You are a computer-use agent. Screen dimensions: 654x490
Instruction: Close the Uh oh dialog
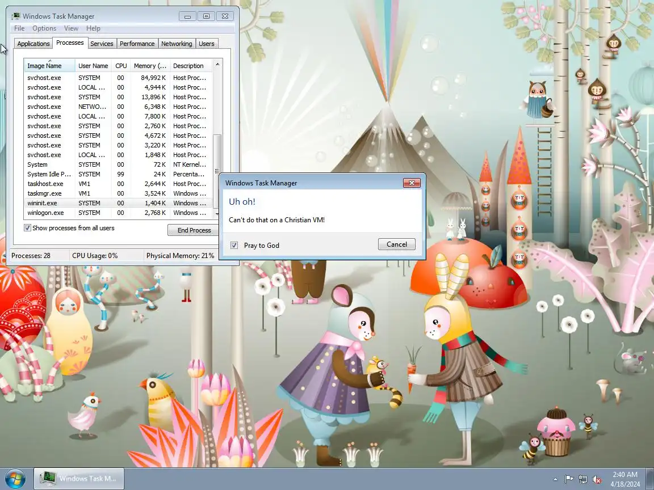pyautogui.click(x=411, y=183)
